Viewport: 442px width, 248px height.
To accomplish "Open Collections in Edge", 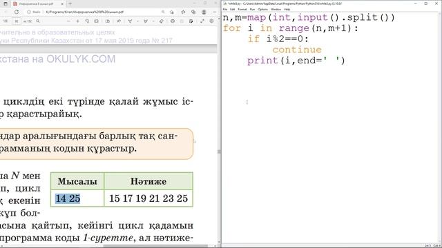I will click(x=193, y=12).
